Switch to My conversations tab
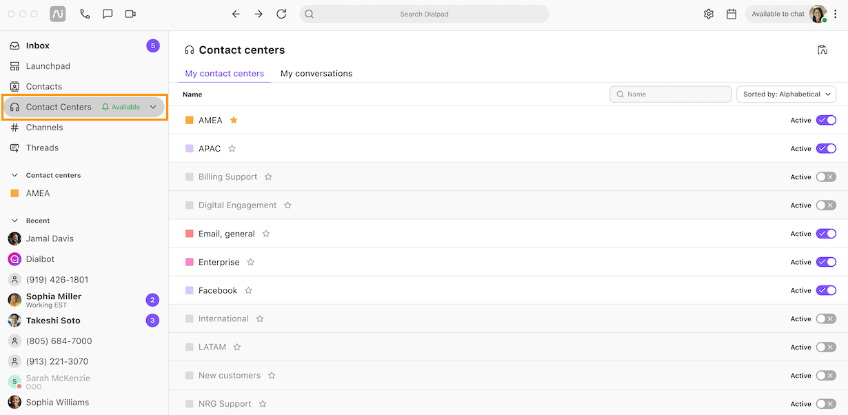 (316, 74)
